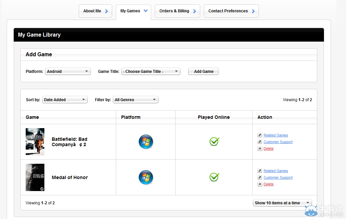Click the Battlefield Bad Company 2 cover thumbnail
The image size is (346, 219).
click(35, 142)
